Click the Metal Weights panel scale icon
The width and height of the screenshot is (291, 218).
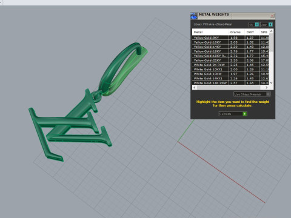pyautogui.click(x=193, y=16)
